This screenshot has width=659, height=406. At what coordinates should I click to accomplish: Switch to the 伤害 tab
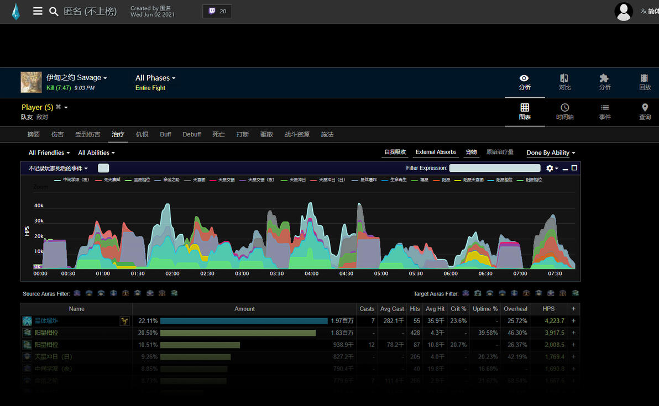pos(57,134)
